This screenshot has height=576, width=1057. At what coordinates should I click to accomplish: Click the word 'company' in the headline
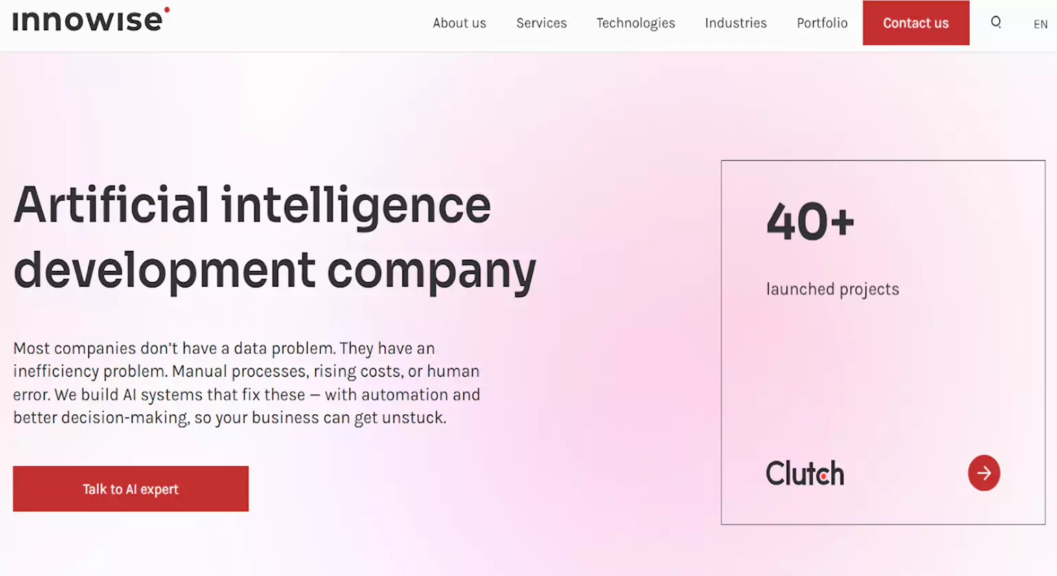[x=431, y=271]
